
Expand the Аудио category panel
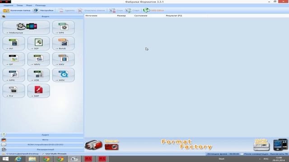(42, 135)
